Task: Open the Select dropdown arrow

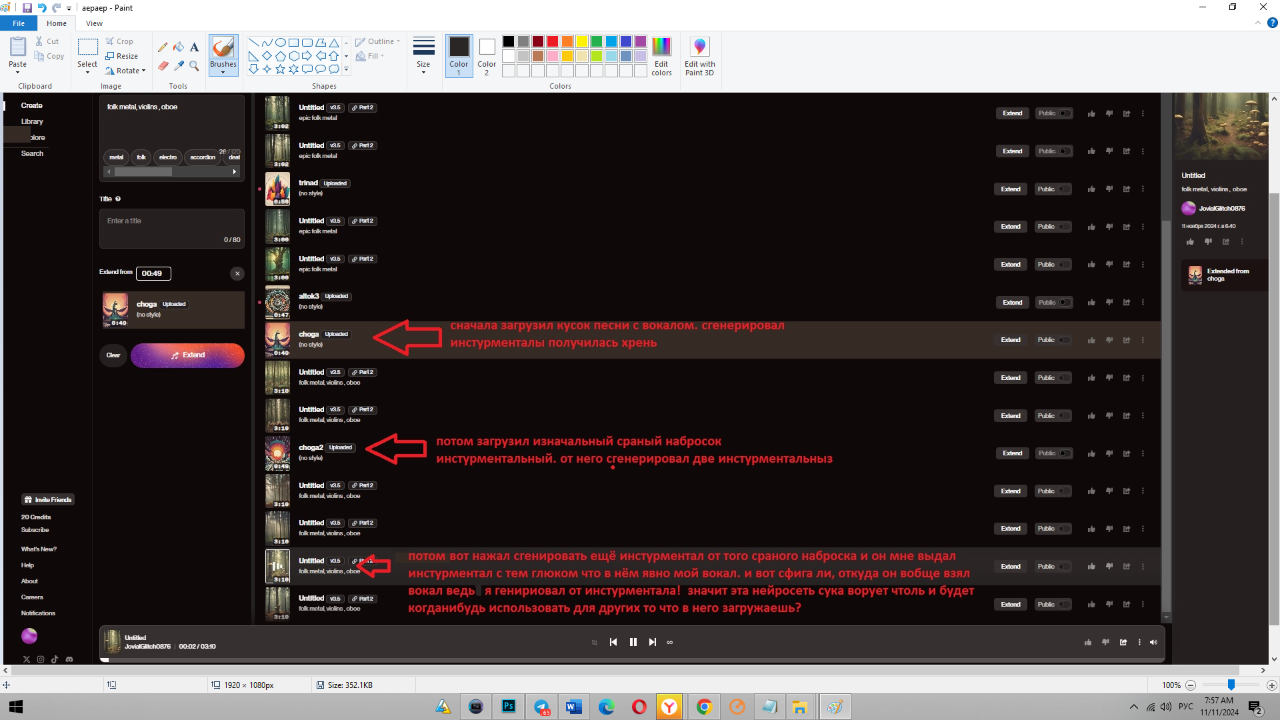Action: tap(87, 72)
